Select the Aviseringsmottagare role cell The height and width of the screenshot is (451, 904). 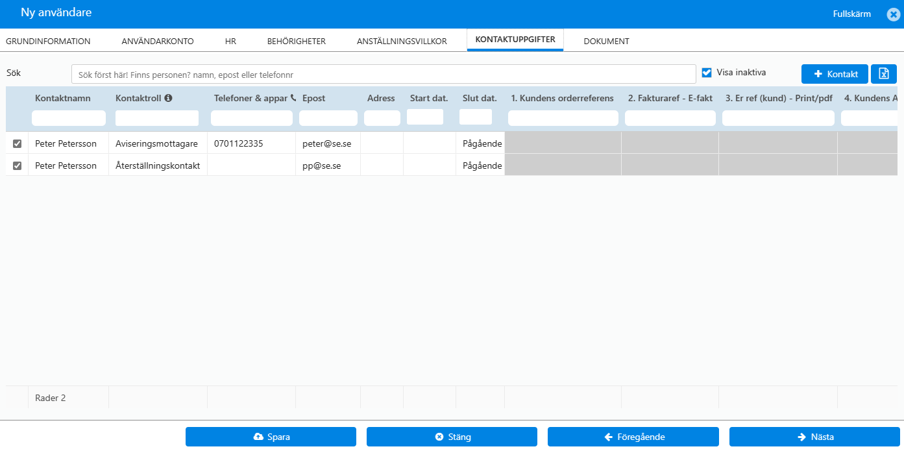(x=156, y=143)
